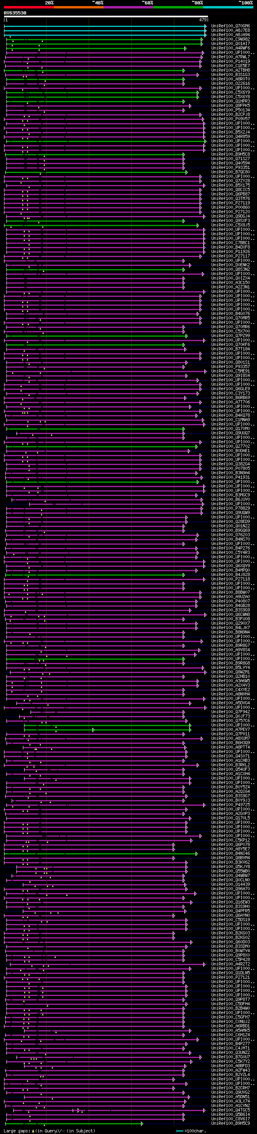Viewport: 257px width, 1134px height.
Task: Click the =100char. scale legend
Action: coord(191,1131)
